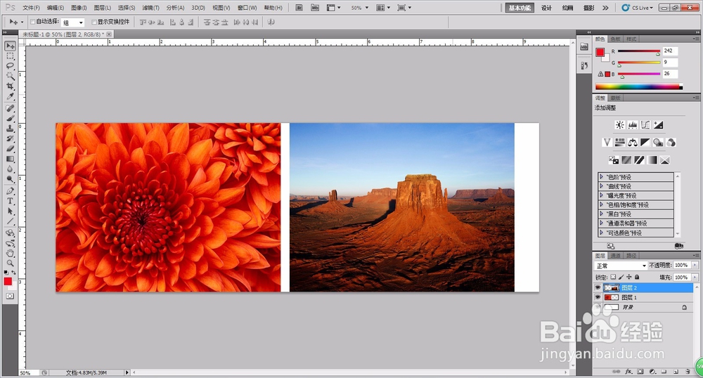Image resolution: width=703 pixels, height=378 pixels.
Task: Toggle lock image pixels brush icon
Action: (x=621, y=278)
